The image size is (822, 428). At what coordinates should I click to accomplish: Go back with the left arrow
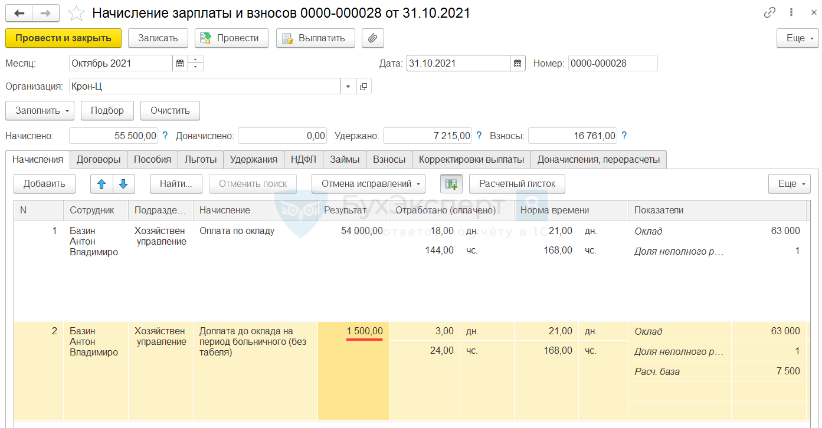click(19, 12)
